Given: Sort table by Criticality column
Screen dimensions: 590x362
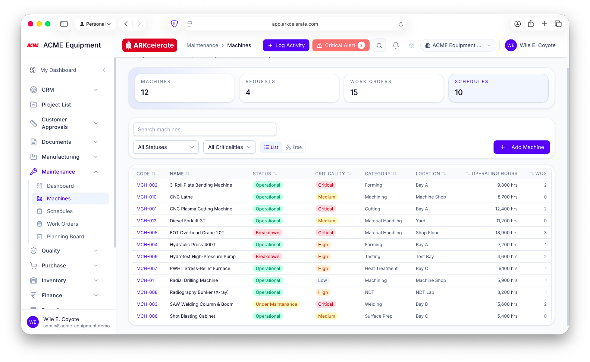Looking at the screenshot, I should 333,174.
